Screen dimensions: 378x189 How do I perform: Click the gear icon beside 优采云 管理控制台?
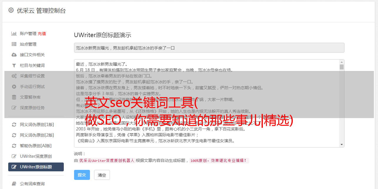[x=11, y=10]
